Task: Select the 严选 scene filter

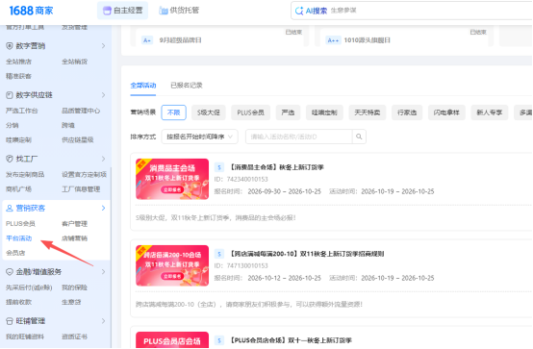Action: pos(288,112)
